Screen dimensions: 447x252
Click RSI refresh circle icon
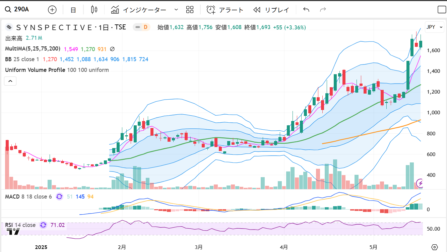[x=43, y=225]
